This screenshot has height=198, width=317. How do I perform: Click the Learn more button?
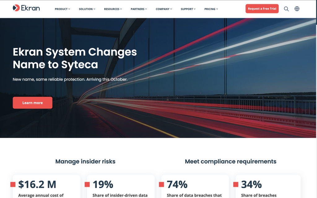(33, 103)
